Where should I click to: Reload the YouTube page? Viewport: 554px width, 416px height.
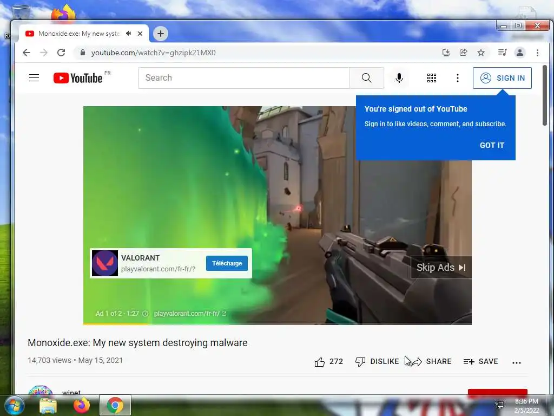(x=61, y=53)
